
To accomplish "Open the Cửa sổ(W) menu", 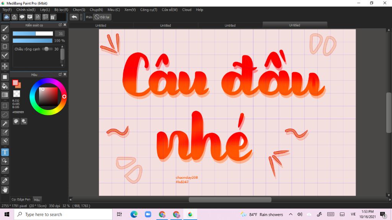I will point(170,10).
